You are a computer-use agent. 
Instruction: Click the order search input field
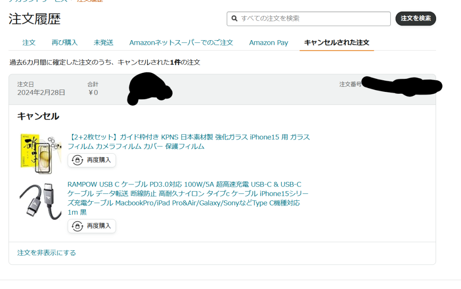308,19
